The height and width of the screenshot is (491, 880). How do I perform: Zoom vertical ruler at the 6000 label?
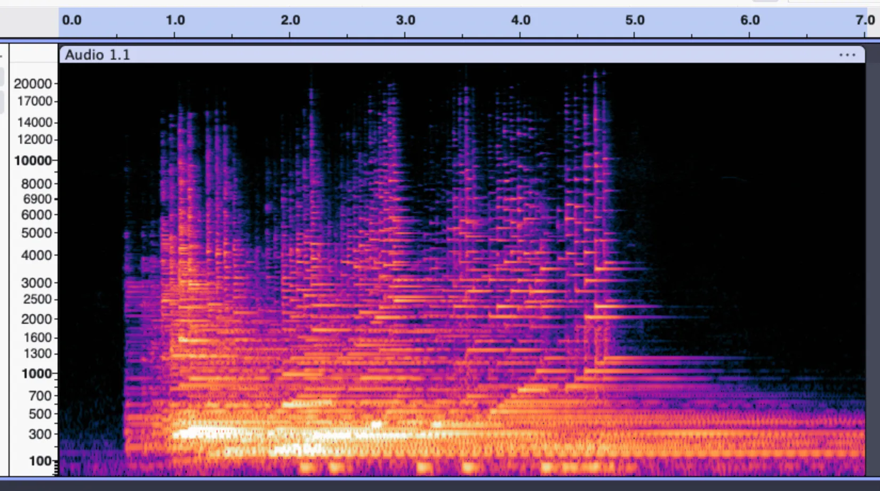[37, 215]
